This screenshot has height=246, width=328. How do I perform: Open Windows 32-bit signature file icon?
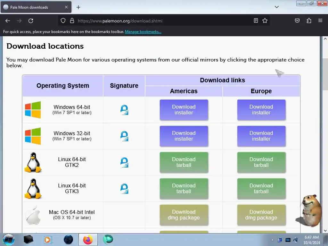click(124, 136)
